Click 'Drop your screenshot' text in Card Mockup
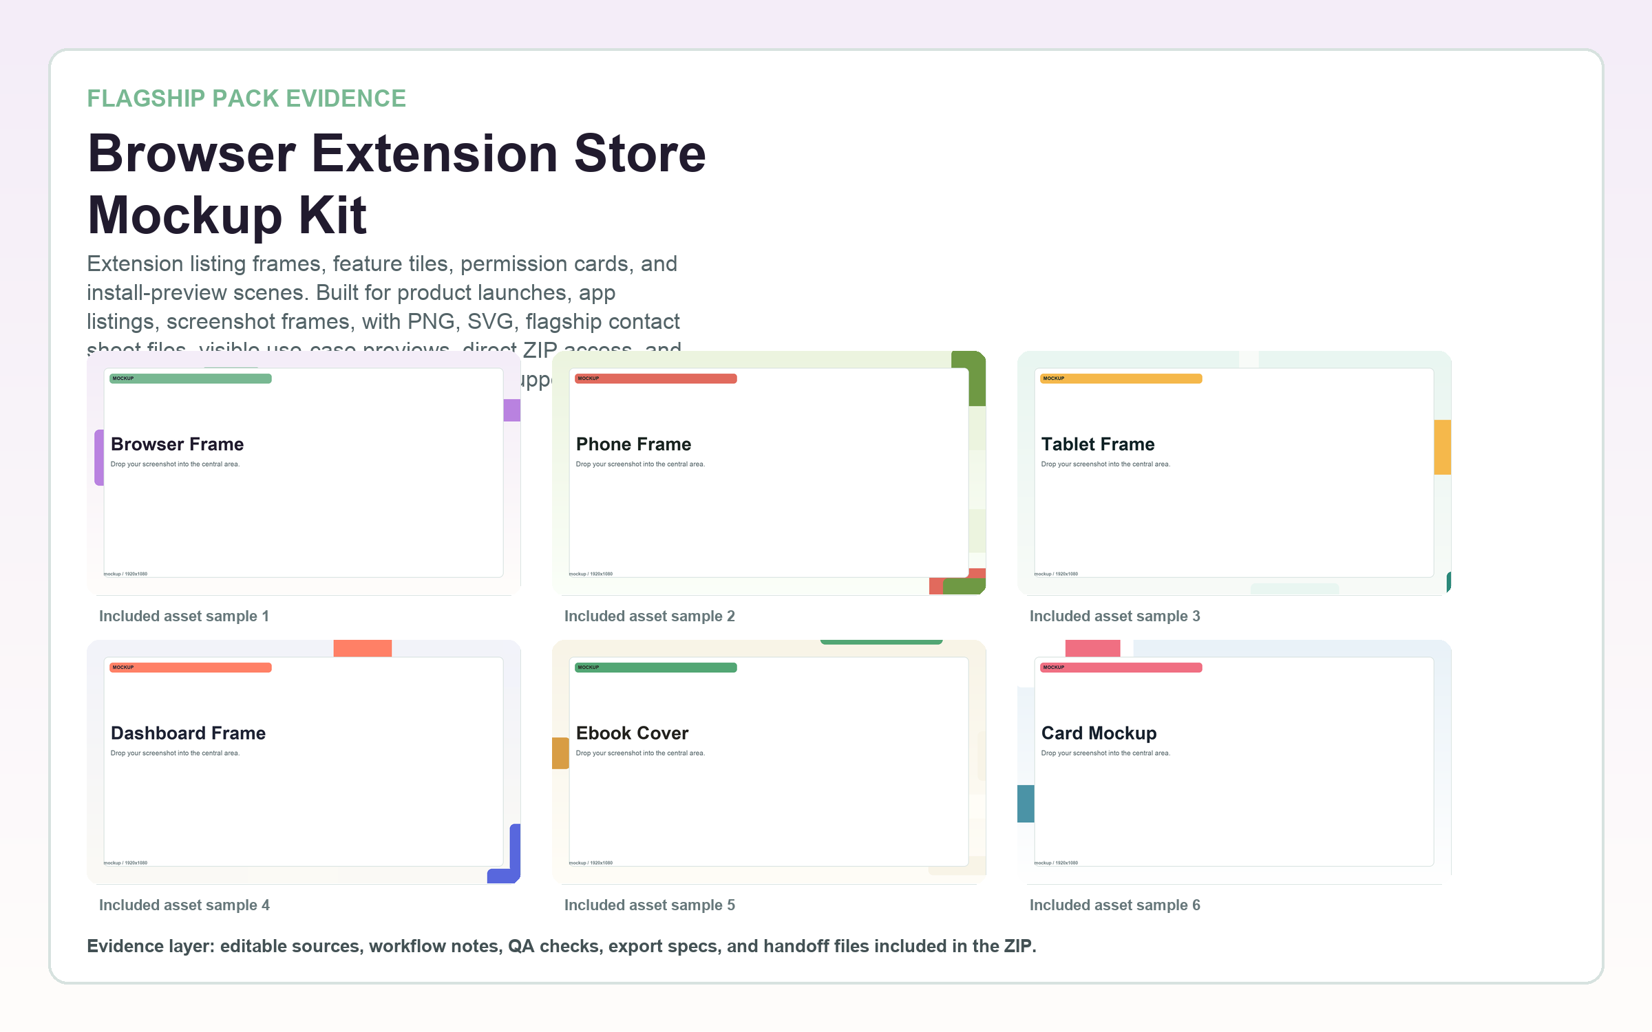Image resolution: width=1652 pixels, height=1032 pixels. pos(1105,753)
